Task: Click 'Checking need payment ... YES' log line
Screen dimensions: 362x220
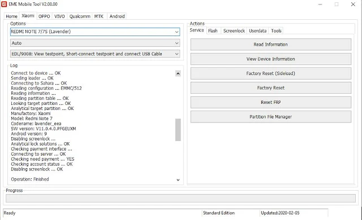Action: [42, 159]
